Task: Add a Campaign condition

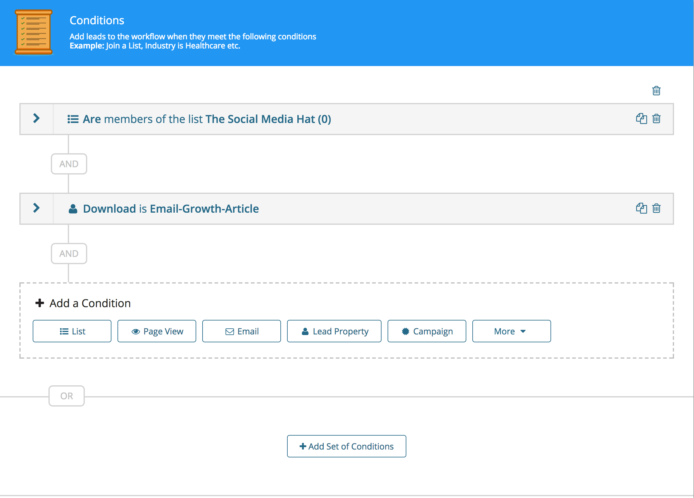Action: (x=427, y=331)
